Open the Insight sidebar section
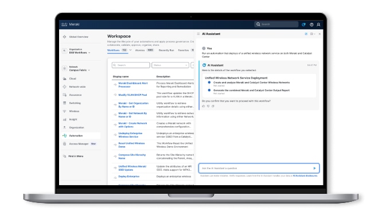Viewport: 382px width, 215px height. 73,119
